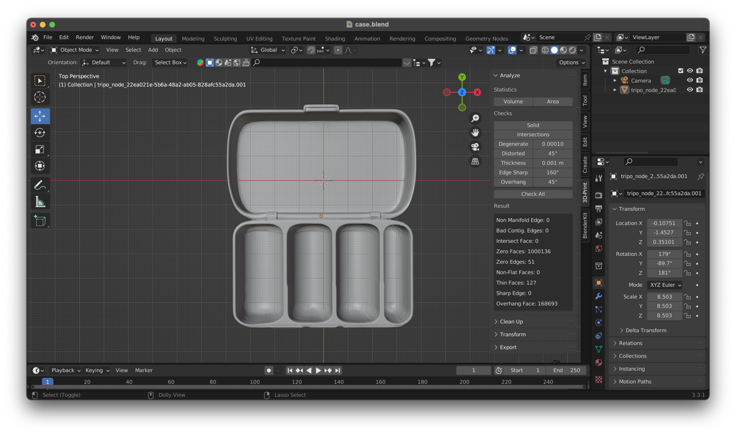Hide the Camera in outliner

(689, 80)
